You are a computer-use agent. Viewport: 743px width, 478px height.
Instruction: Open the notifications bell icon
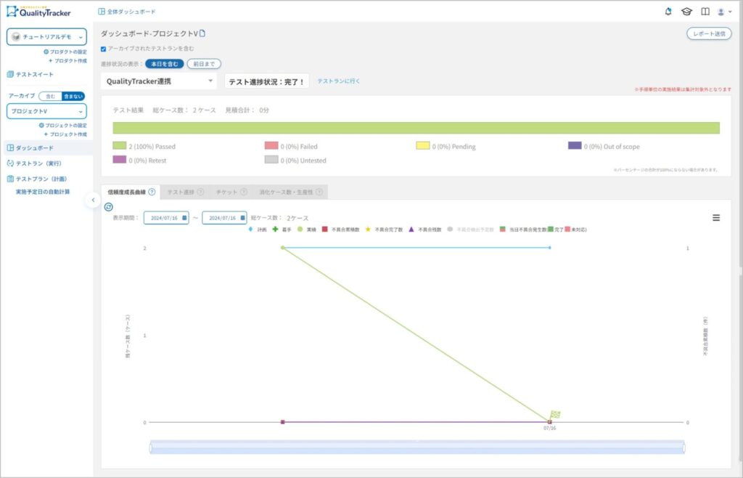(x=668, y=12)
